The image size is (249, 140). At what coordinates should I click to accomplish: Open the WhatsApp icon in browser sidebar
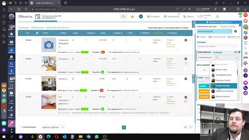tap(4, 101)
